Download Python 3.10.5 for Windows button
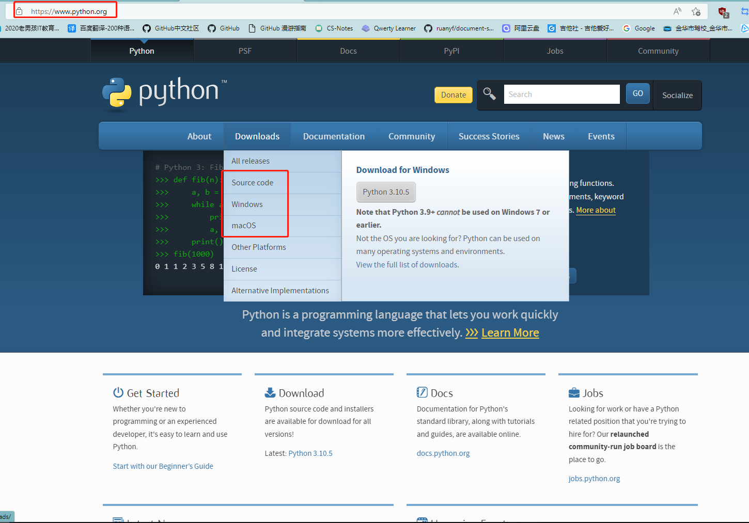This screenshot has height=523, width=749. 386,192
